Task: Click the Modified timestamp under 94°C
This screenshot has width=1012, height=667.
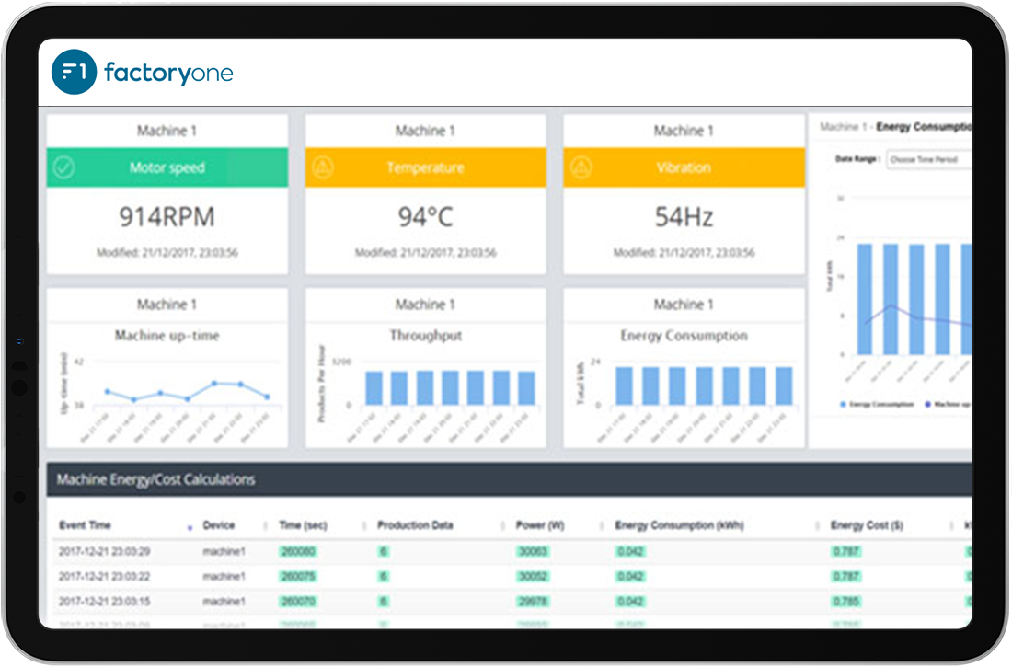Action: click(426, 252)
